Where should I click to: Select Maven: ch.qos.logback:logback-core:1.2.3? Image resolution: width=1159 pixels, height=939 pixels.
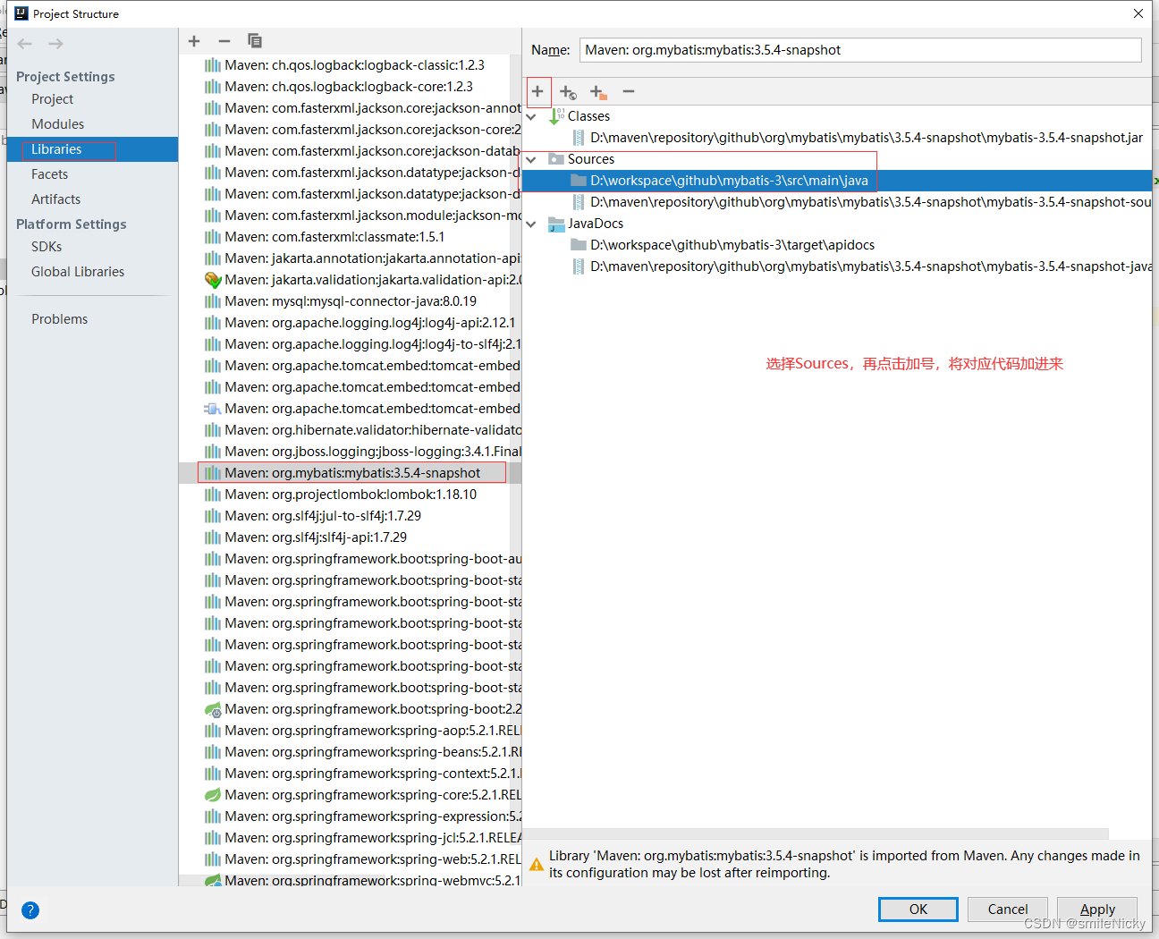pyautogui.click(x=349, y=87)
